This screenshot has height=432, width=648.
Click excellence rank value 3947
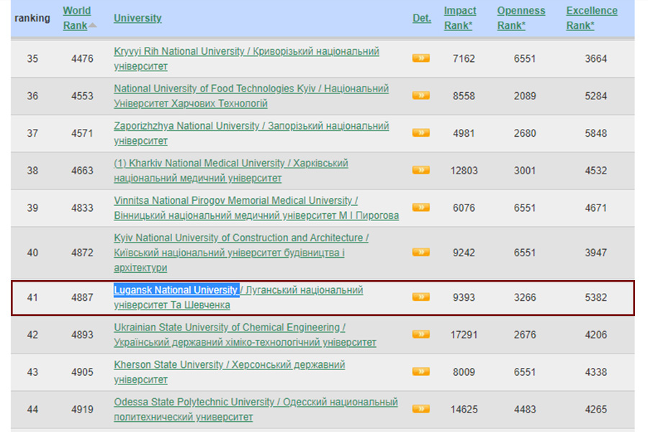coord(595,253)
